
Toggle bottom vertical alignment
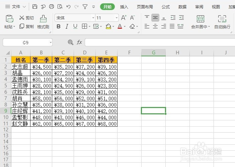click(x=164, y=18)
